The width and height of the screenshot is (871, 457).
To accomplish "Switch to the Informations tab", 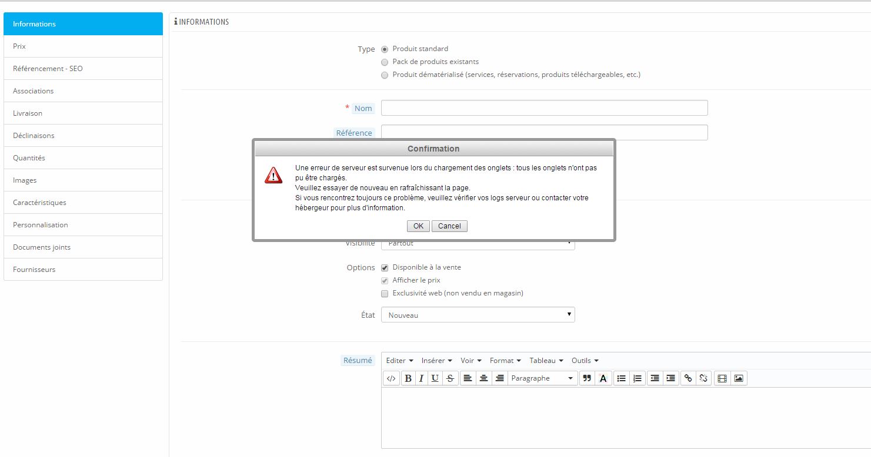I will 83,24.
